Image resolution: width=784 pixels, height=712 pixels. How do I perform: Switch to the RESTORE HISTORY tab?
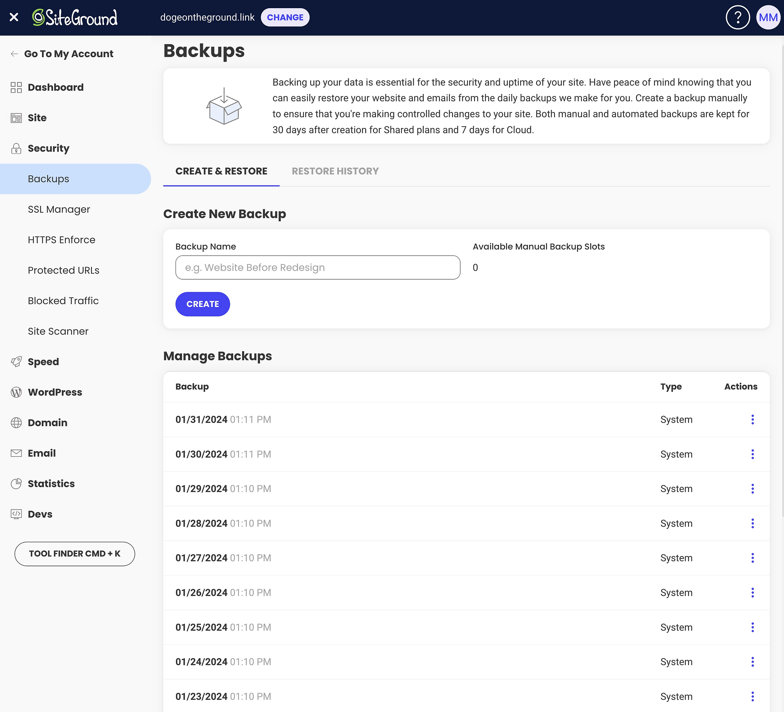click(x=335, y=171)
